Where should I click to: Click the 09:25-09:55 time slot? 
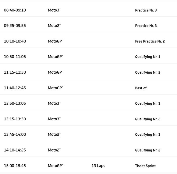15,26
